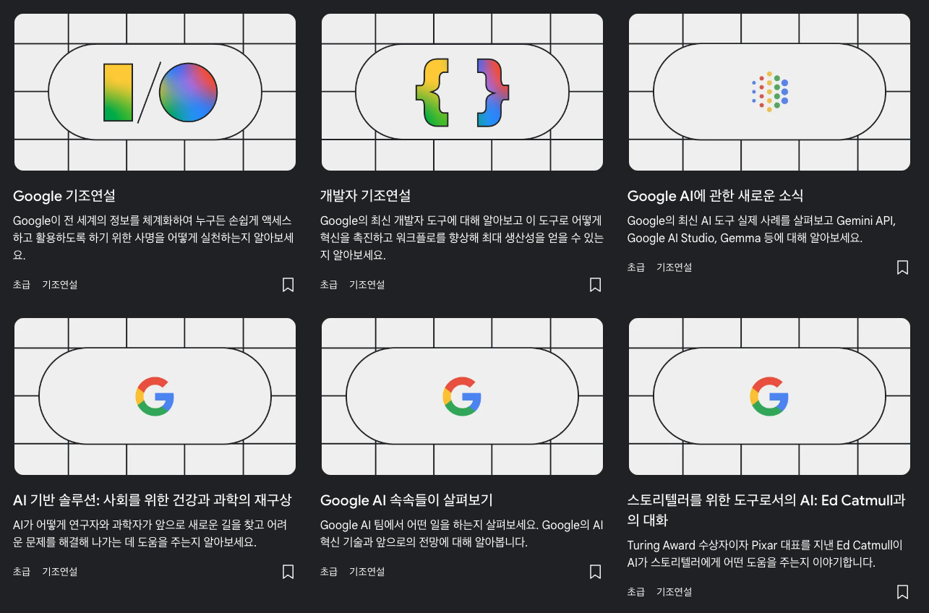This screenshot has height=613, width=929.
Task: Open AI 기반 솔루션 session title
Action: click(x=153, y=500)
